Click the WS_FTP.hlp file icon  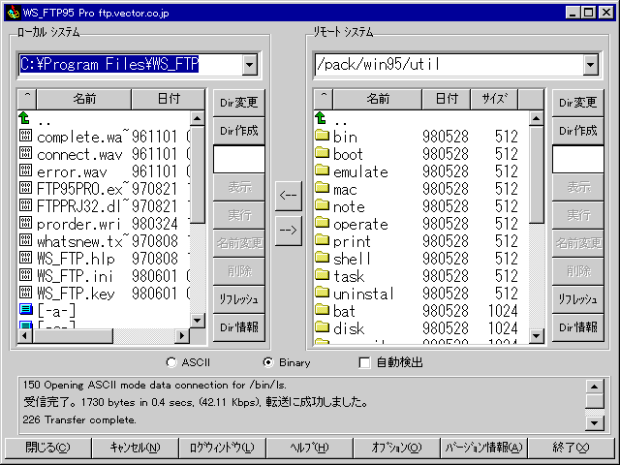tap(26, 258)
